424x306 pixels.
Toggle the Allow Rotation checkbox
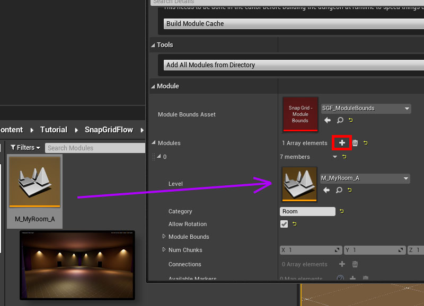tap(285, 224)
